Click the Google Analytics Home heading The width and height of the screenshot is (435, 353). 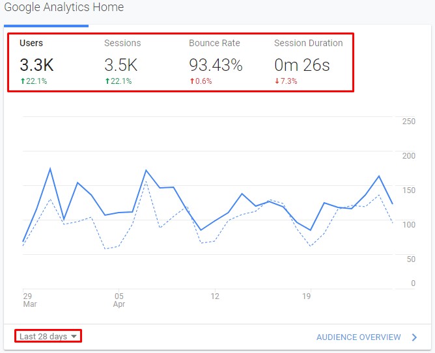[64, 7]
